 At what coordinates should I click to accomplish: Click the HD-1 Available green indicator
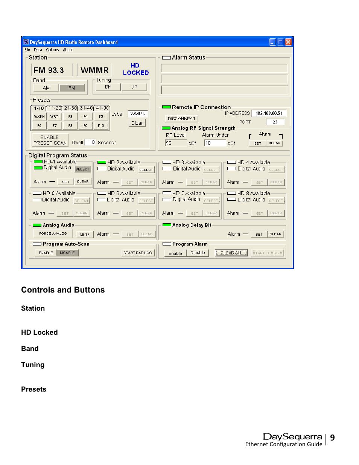pos(38,162)
